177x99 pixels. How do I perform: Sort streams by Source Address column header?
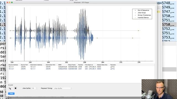(13, 65)
